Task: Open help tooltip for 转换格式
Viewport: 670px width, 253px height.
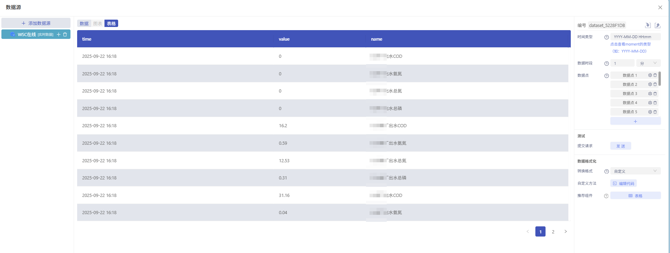Action: click(607, 171)
